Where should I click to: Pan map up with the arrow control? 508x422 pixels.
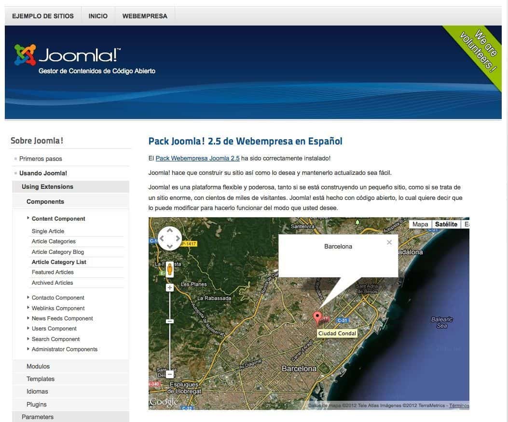pyautogui.click(x=170, y=231)
